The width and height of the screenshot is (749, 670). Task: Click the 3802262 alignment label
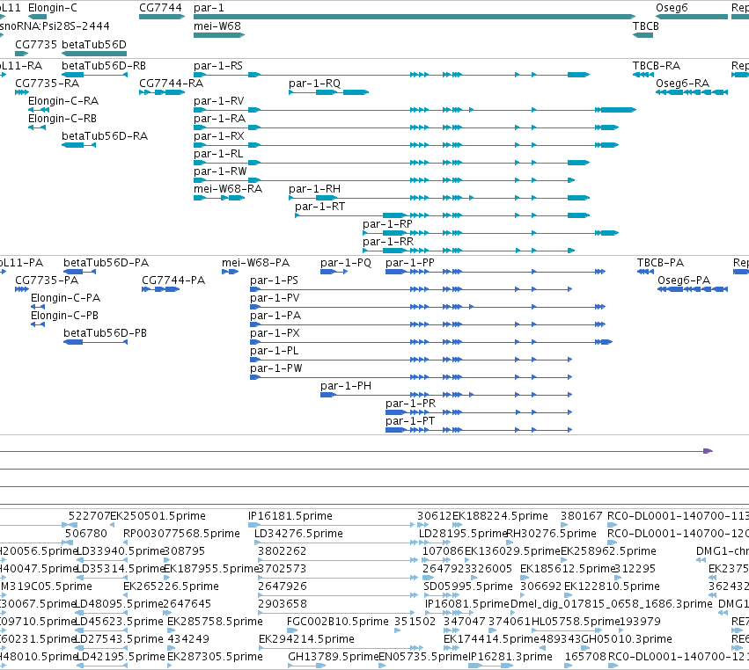point(282,551)
